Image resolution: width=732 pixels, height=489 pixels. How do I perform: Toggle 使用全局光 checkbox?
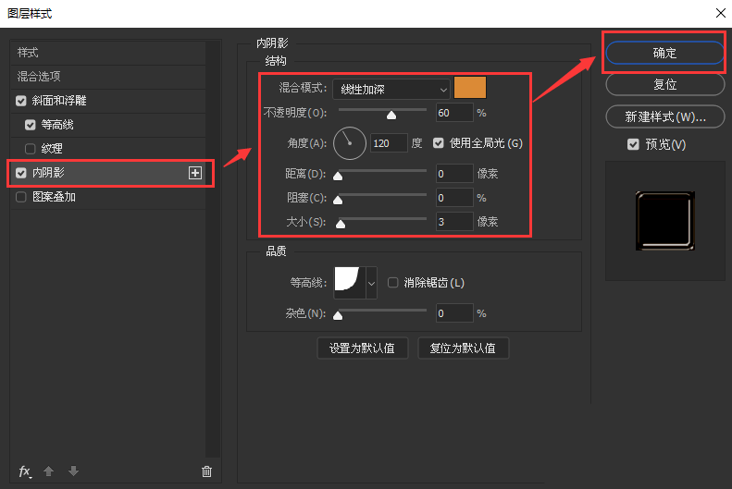coord(438,143)
